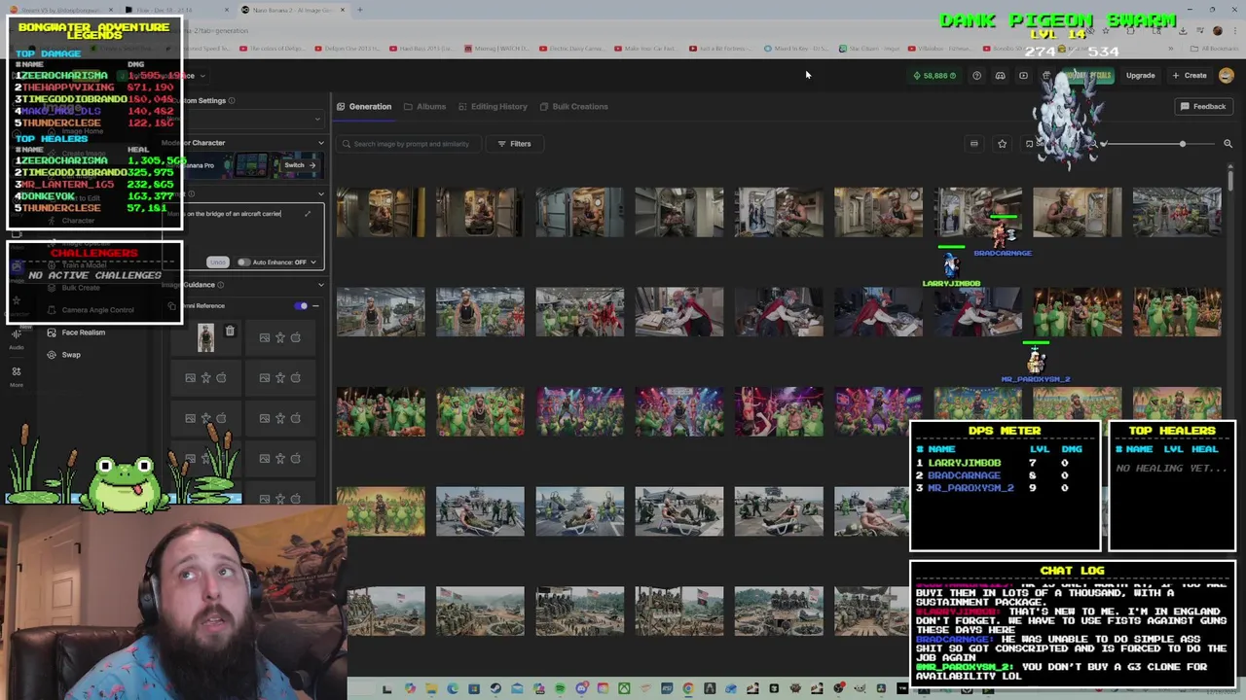Select Face Realism in the image menu
Viewport: 1246px width, 700px height.
(x=75, y=332)
